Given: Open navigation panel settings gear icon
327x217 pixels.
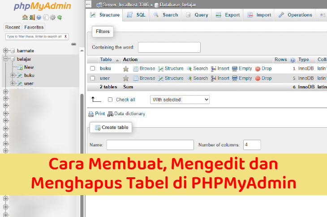Looking at the screenshot, I should pos(52,17).
